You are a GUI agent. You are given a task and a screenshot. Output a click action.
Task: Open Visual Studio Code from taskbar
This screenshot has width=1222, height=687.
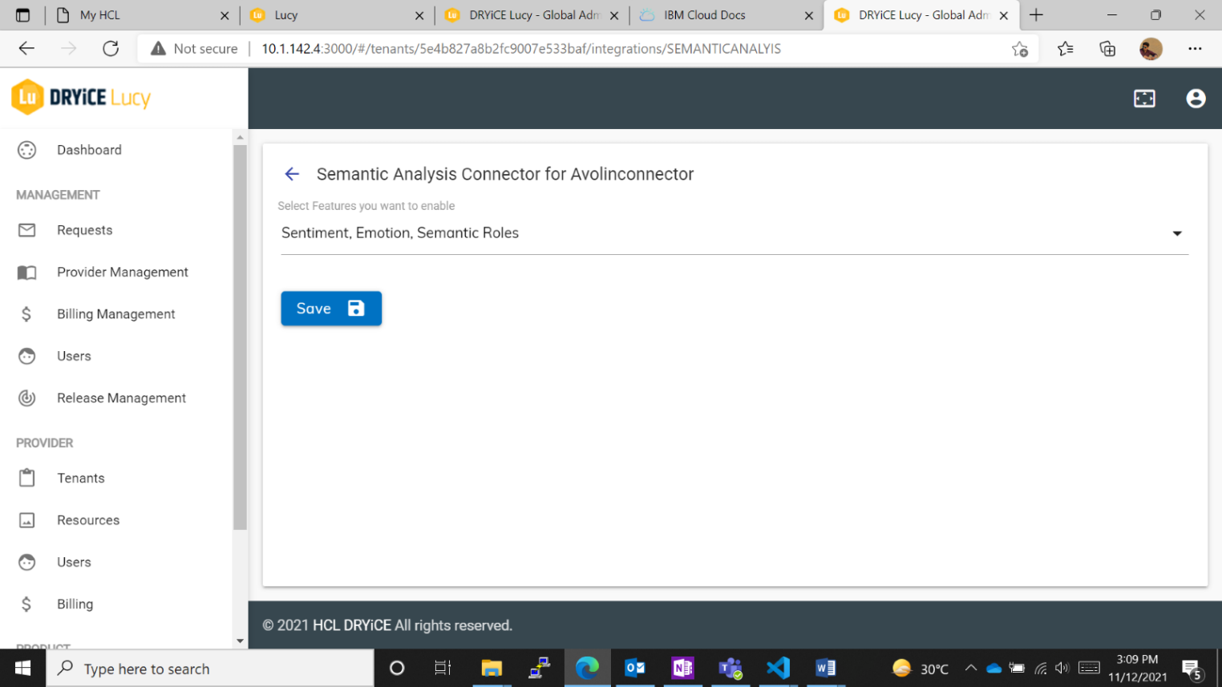(778, 668)
